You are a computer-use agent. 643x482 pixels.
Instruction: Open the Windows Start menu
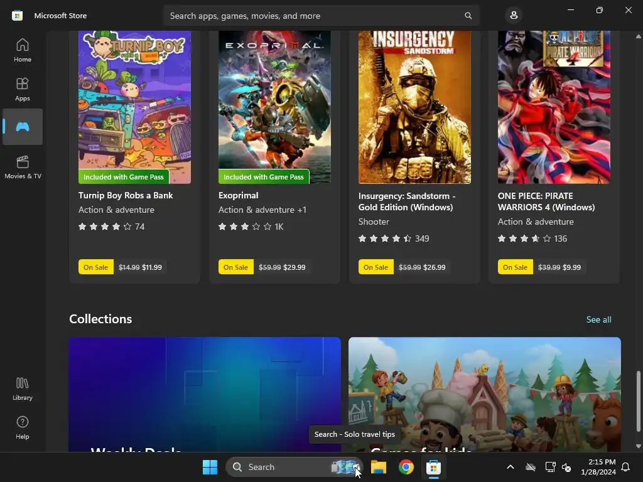tap(210, 467)
